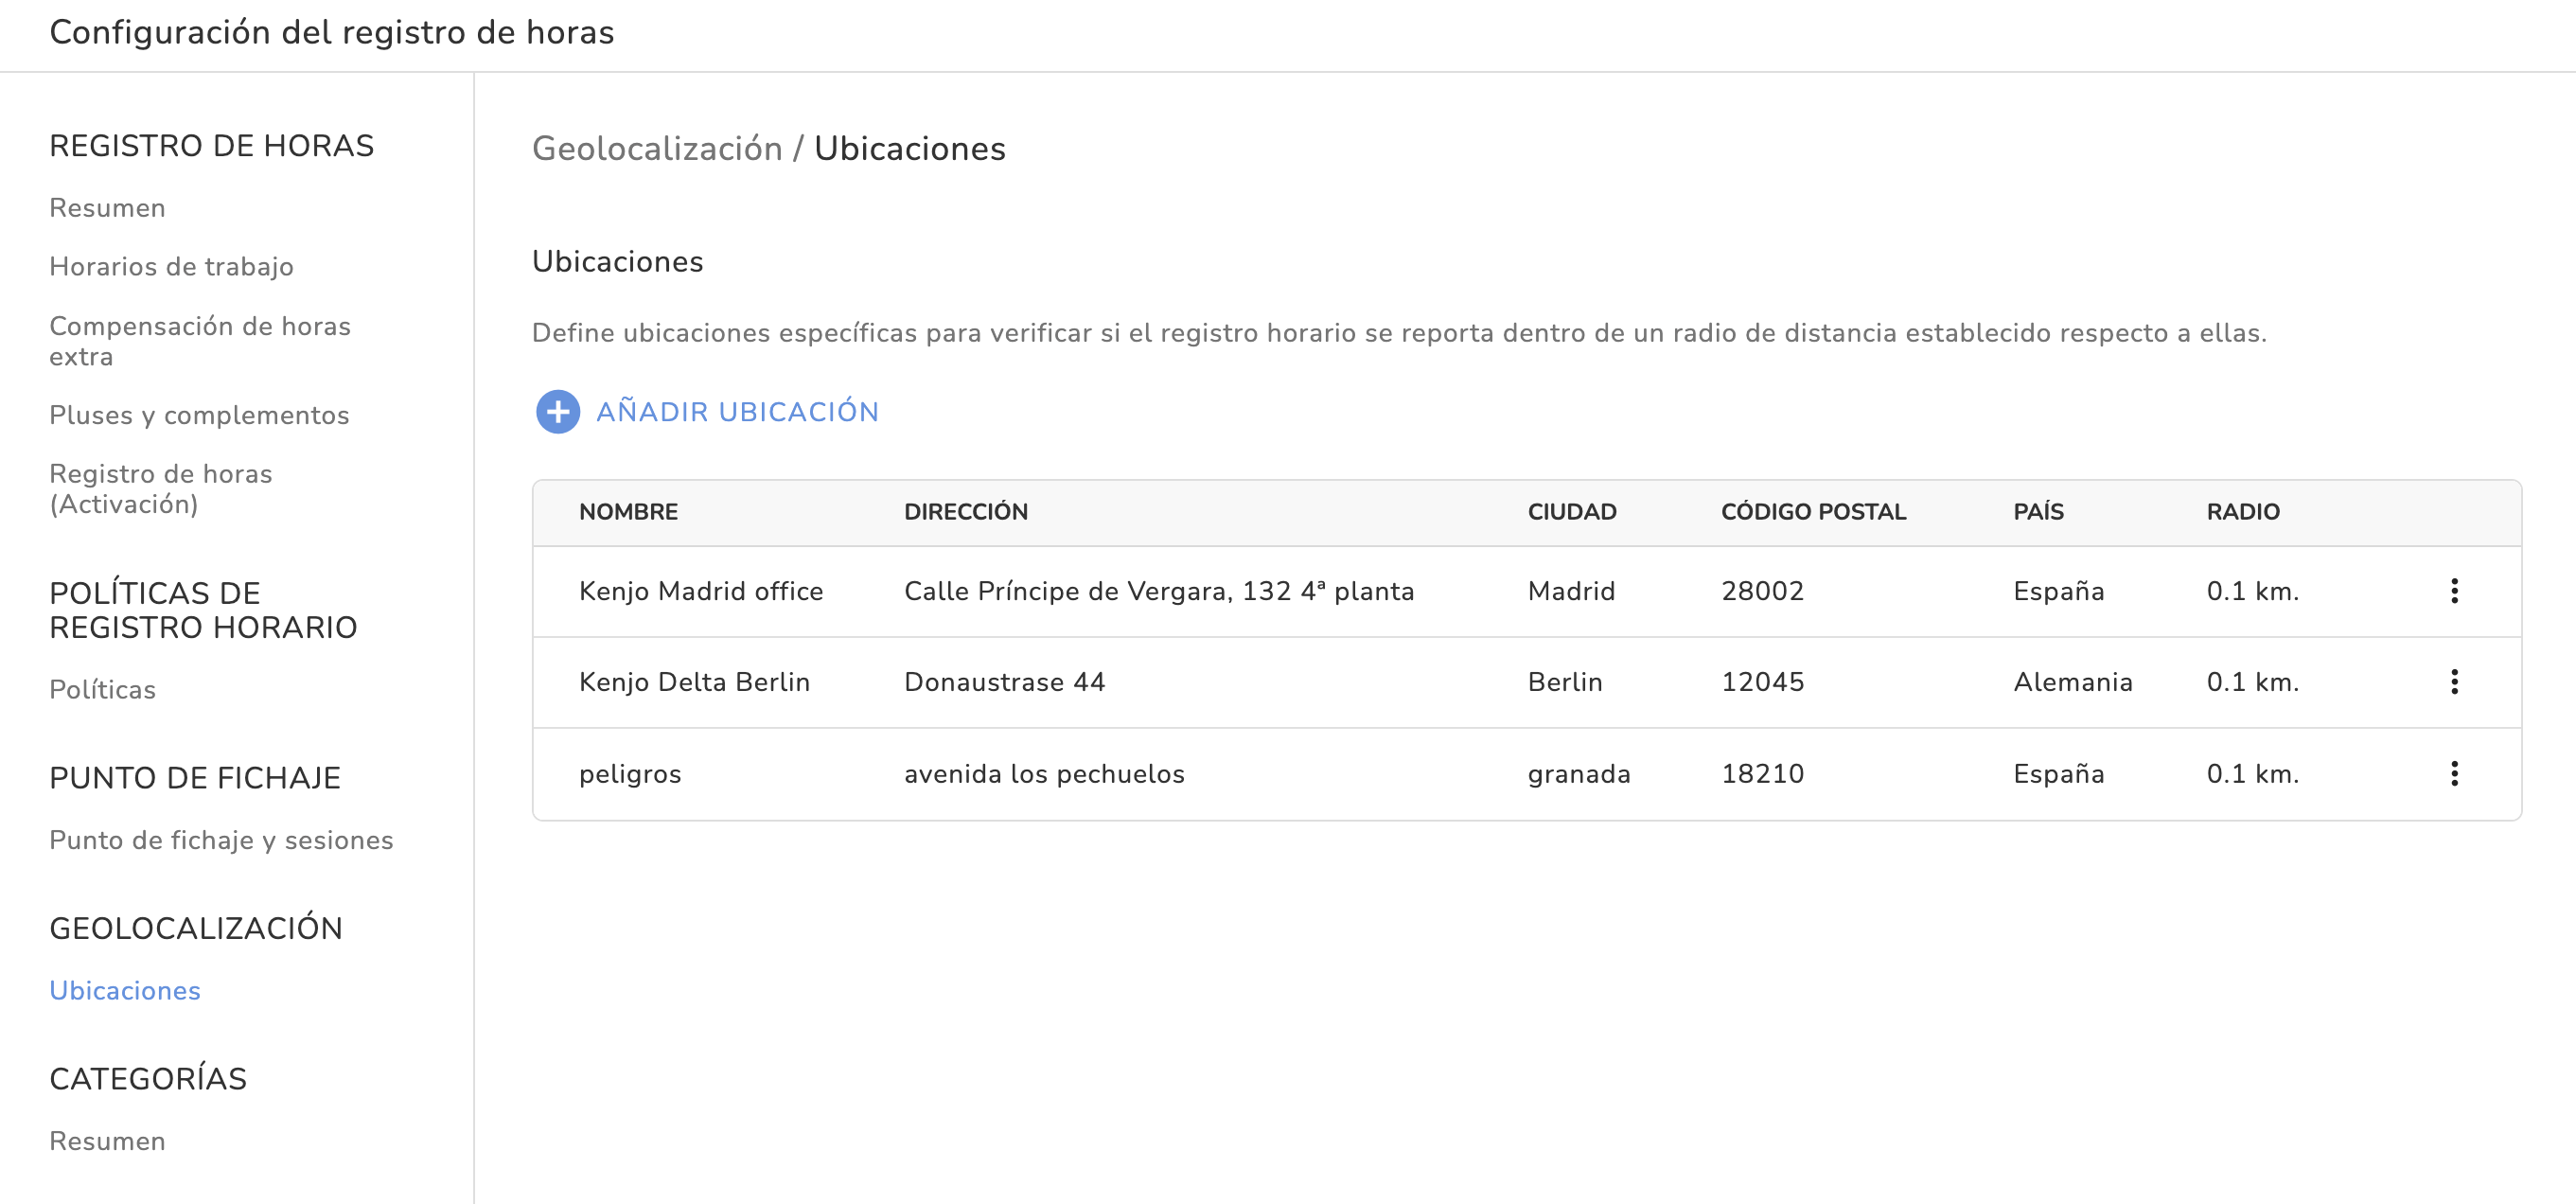Click the blue plus add-location icon
The height and width of the screenshot is (1204, 2576).
click(x=557, y=411)
